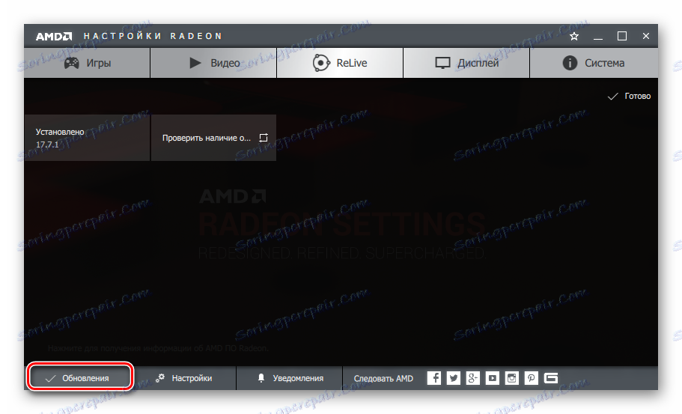Open the Twitter social link icon
Image resolution: width=682 pixels, height=414 pixels.
click(453, 378)
